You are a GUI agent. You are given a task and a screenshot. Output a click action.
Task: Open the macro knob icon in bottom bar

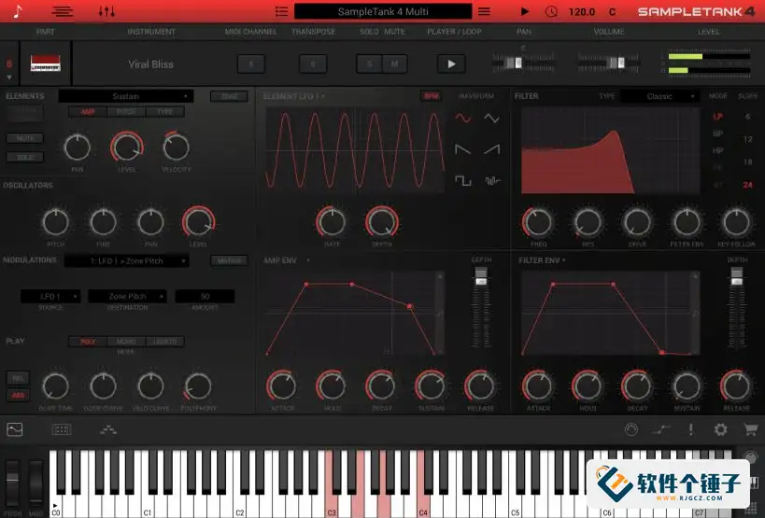(631, 429)
